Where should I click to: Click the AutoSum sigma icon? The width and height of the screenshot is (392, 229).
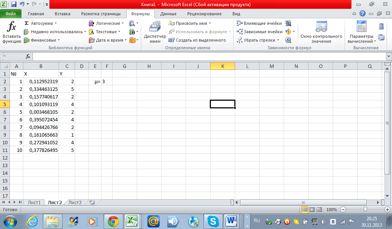(26, 23)
